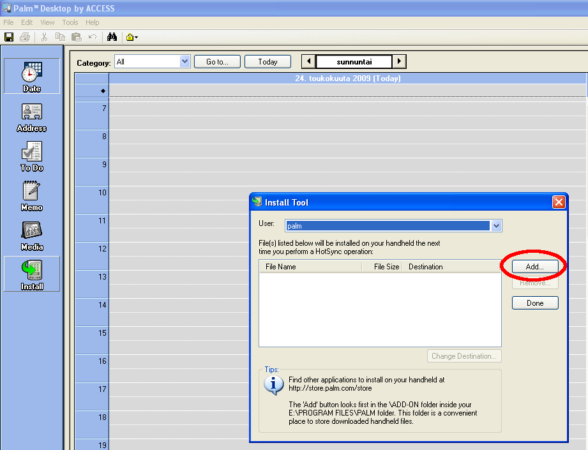Click the Paste clipboard icon

click(x=77, y=37)
